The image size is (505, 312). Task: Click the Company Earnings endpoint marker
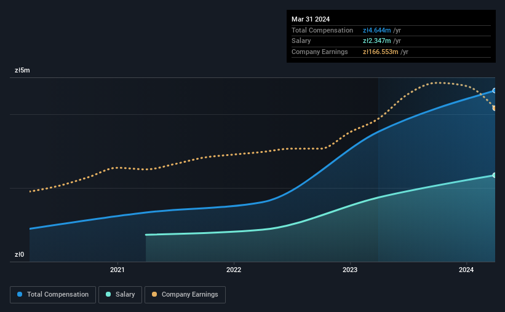click(x=494, y=108)
